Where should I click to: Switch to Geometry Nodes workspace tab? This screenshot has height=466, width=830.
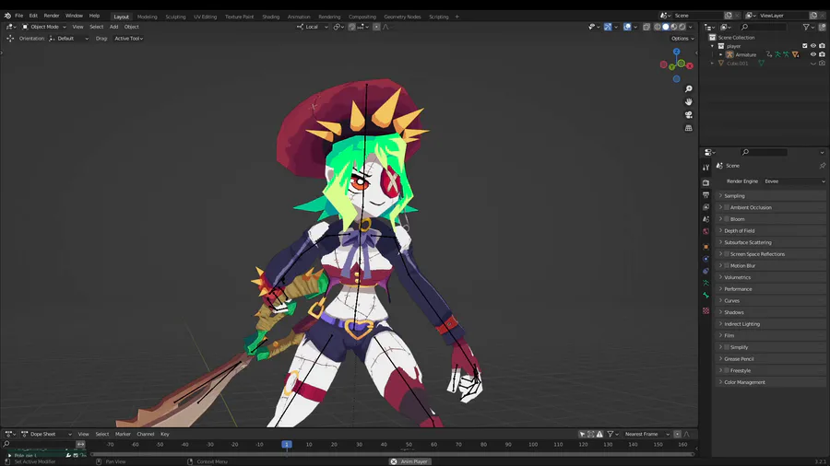(402, 17)
